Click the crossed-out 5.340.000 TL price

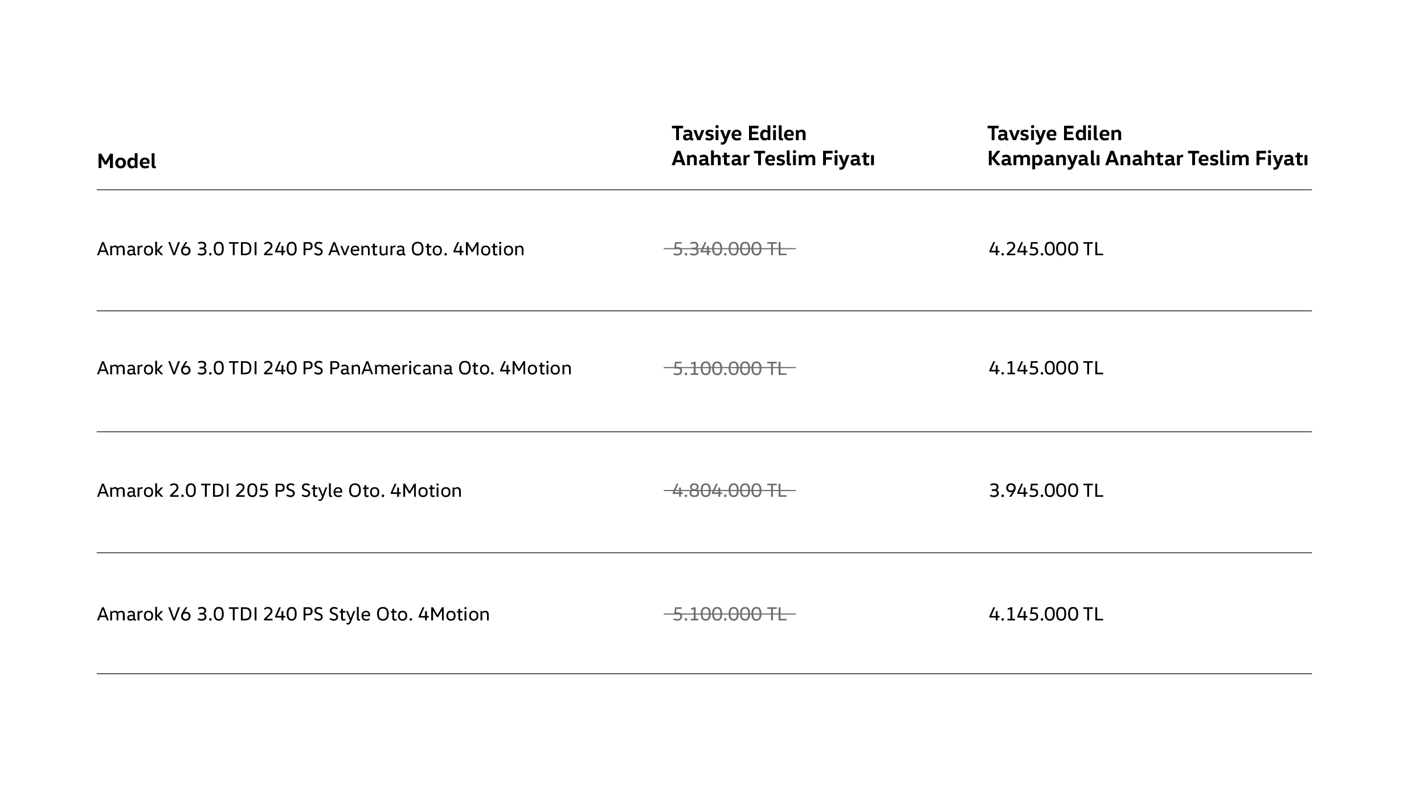(x=730, y=249)
